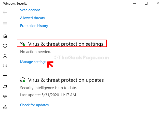Click the Scan options link
Viewport: 163px width, 116px height.
[30, 10]
